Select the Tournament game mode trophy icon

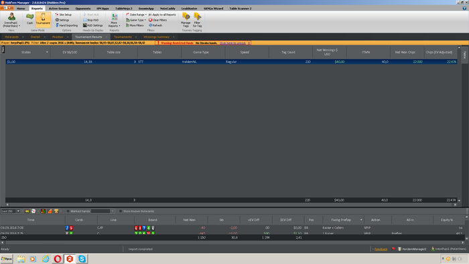point(43,19)
